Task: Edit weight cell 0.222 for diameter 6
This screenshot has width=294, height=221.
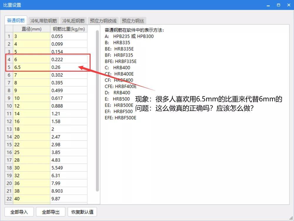Action: point(68,60)
